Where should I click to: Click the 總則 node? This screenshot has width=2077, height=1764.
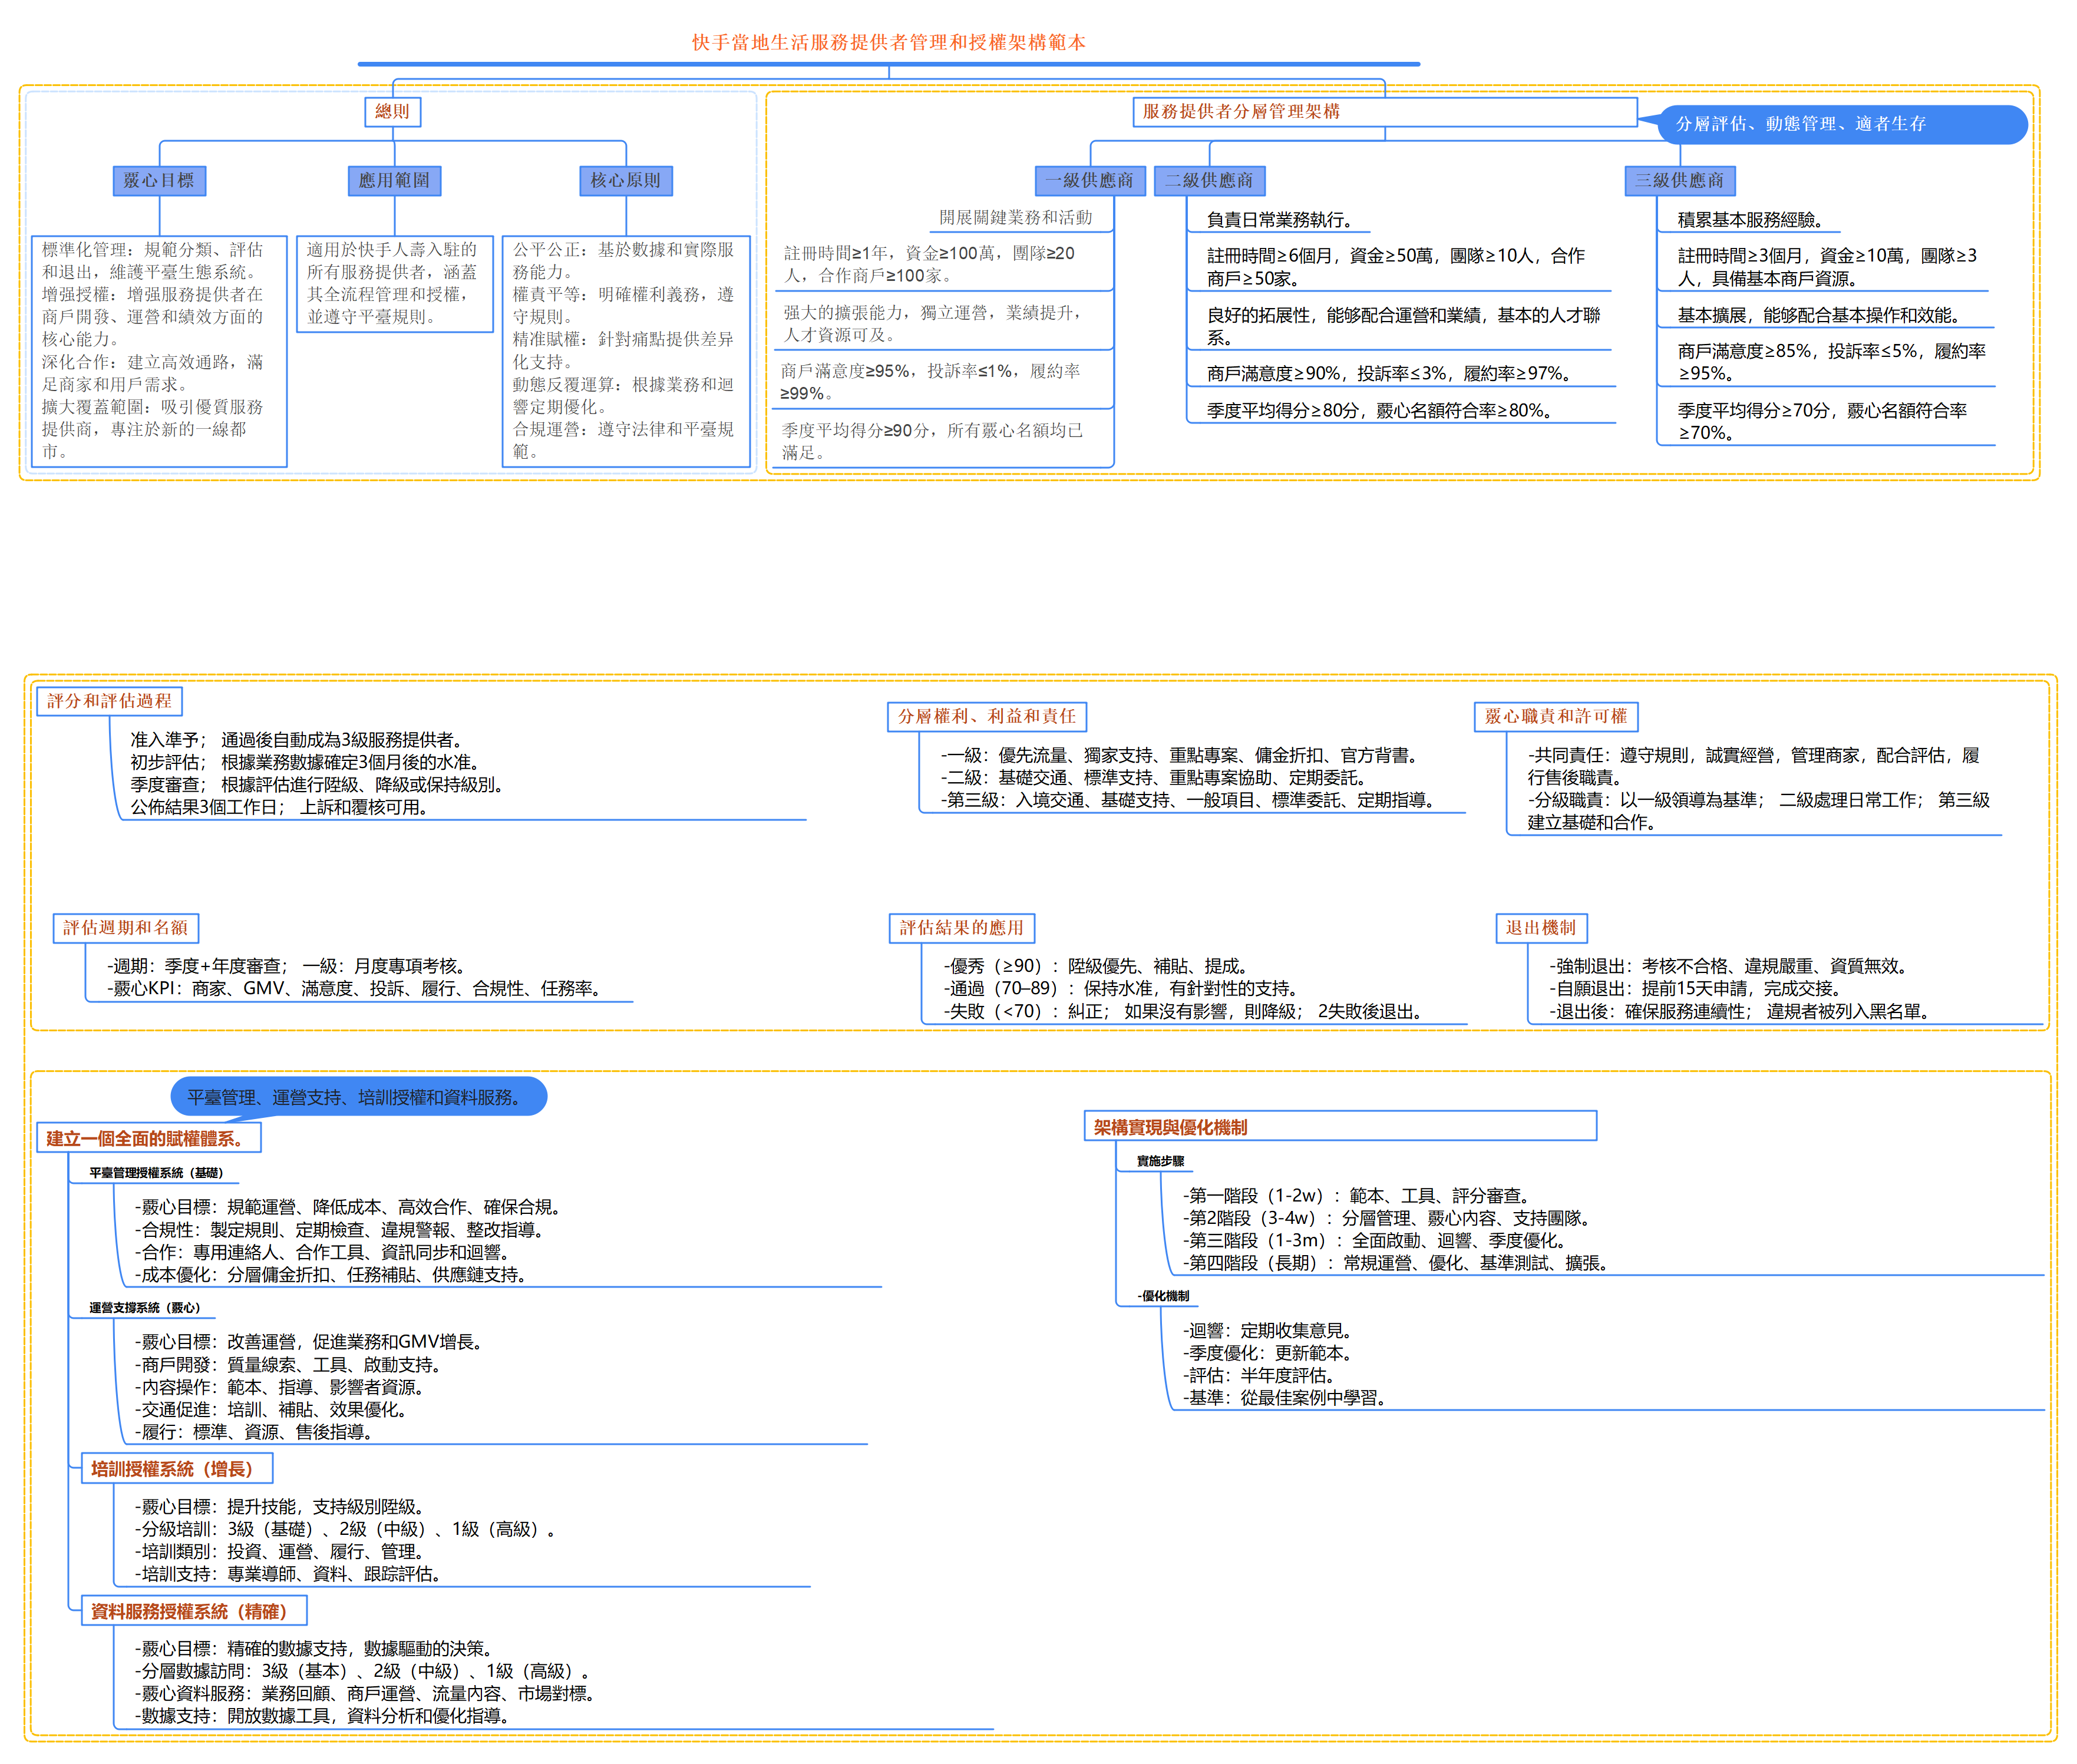pos(392,111)
